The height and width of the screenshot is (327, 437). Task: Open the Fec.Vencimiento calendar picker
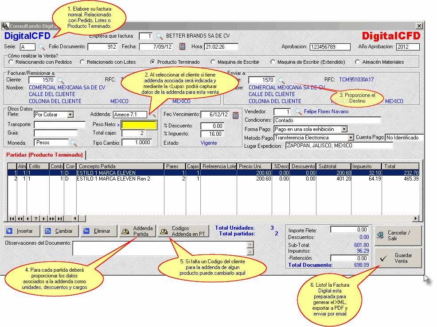[x=235, y=115]
